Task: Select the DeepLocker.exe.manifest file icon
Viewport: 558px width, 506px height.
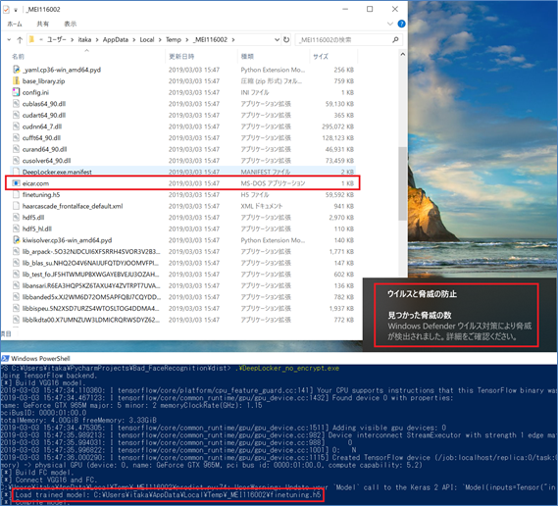Action: point(16,172)
